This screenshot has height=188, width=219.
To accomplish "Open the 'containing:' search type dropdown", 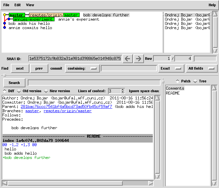I will click(x=82, y=68).
